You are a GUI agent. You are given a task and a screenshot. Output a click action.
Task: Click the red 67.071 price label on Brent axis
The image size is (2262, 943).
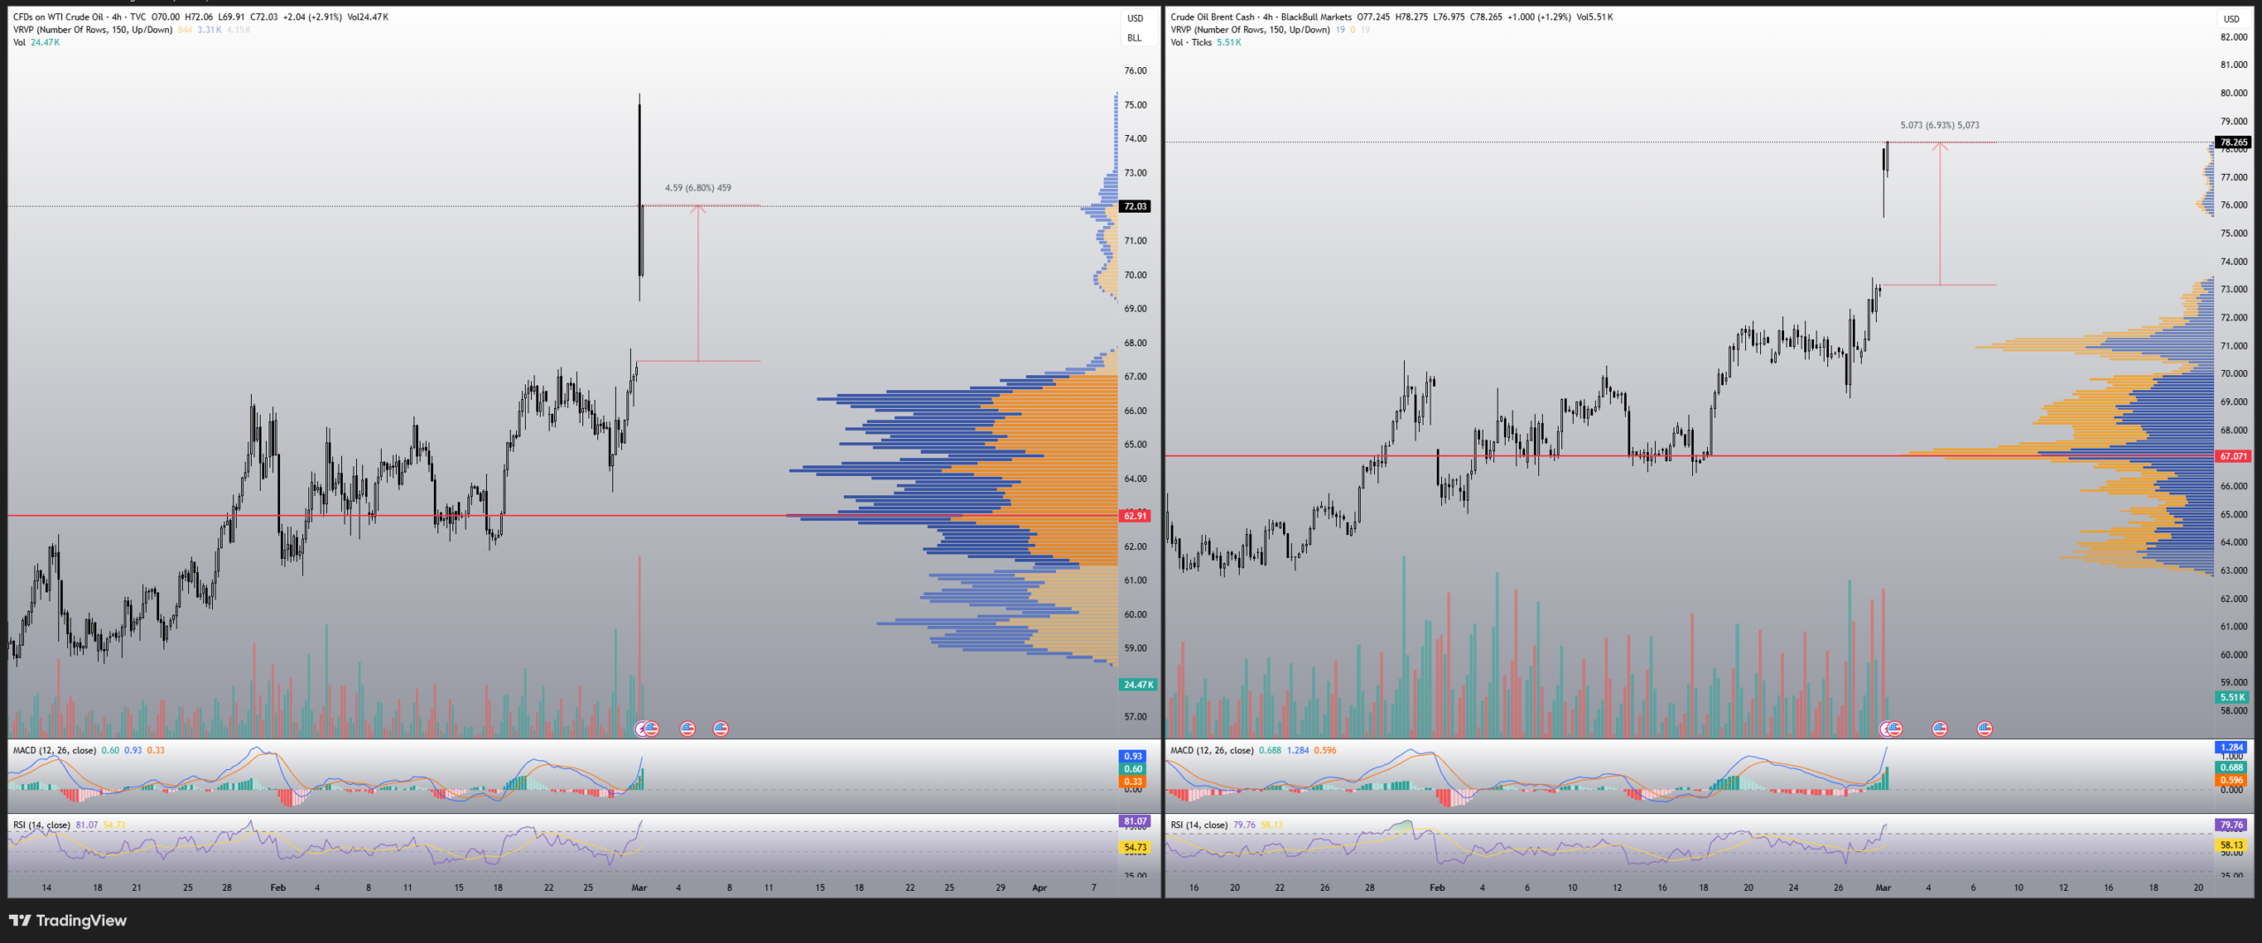pos(2233,456)
